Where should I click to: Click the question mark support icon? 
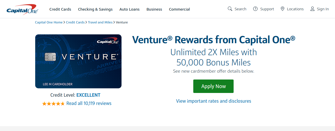point(255,9)
